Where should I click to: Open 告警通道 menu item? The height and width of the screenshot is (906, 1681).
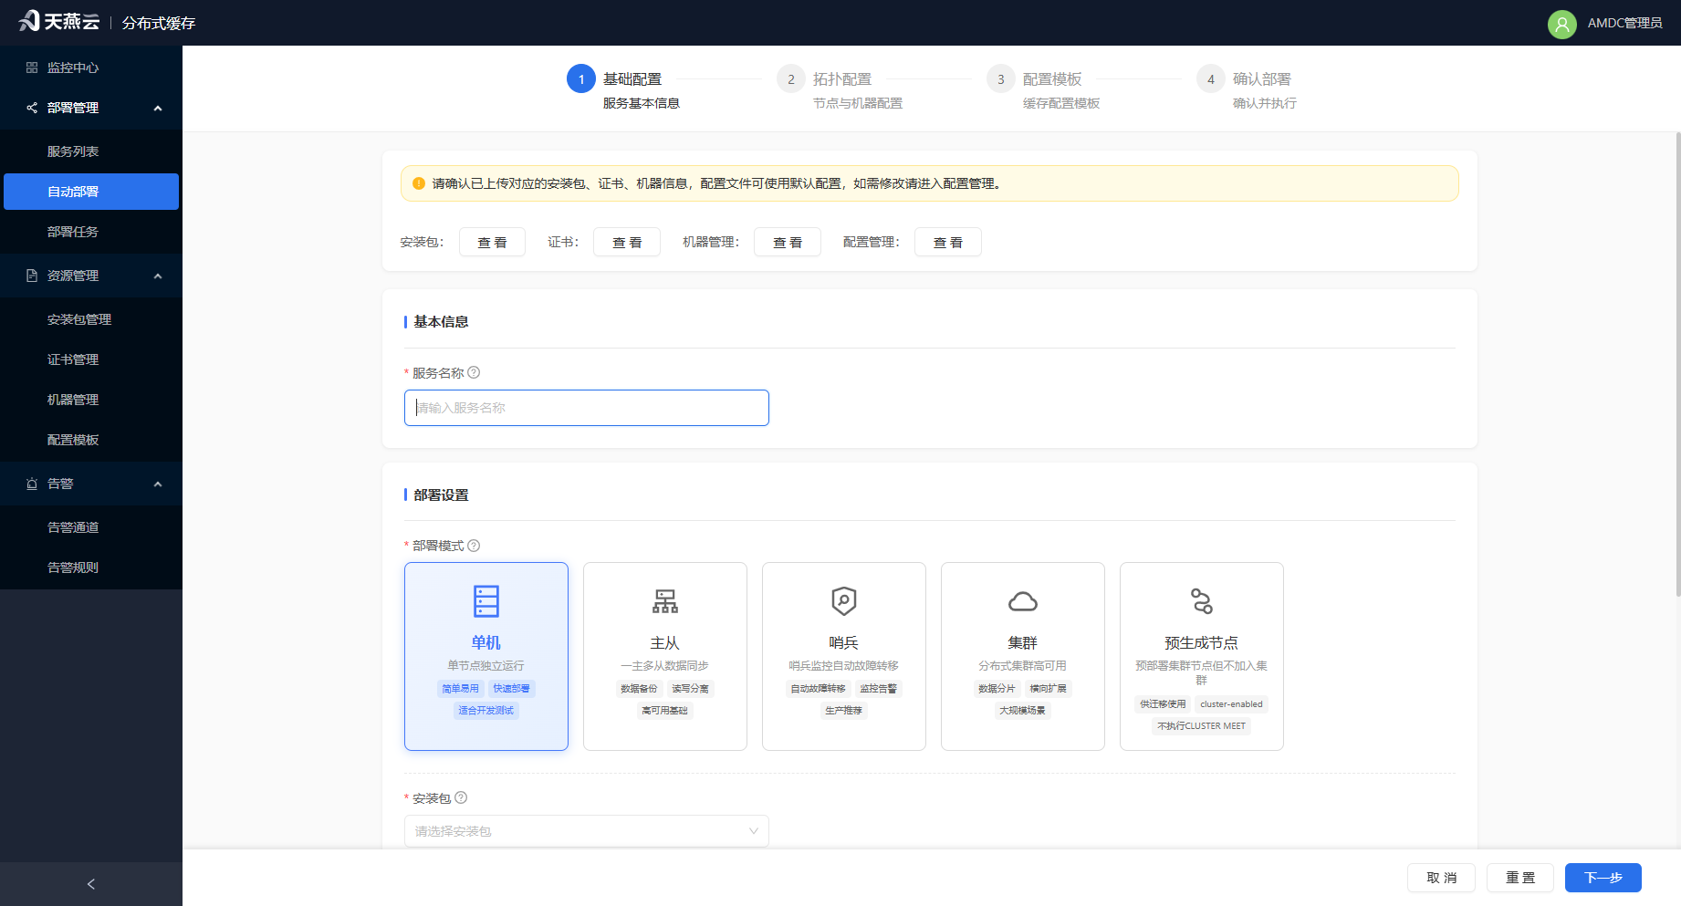coord(91,527)
